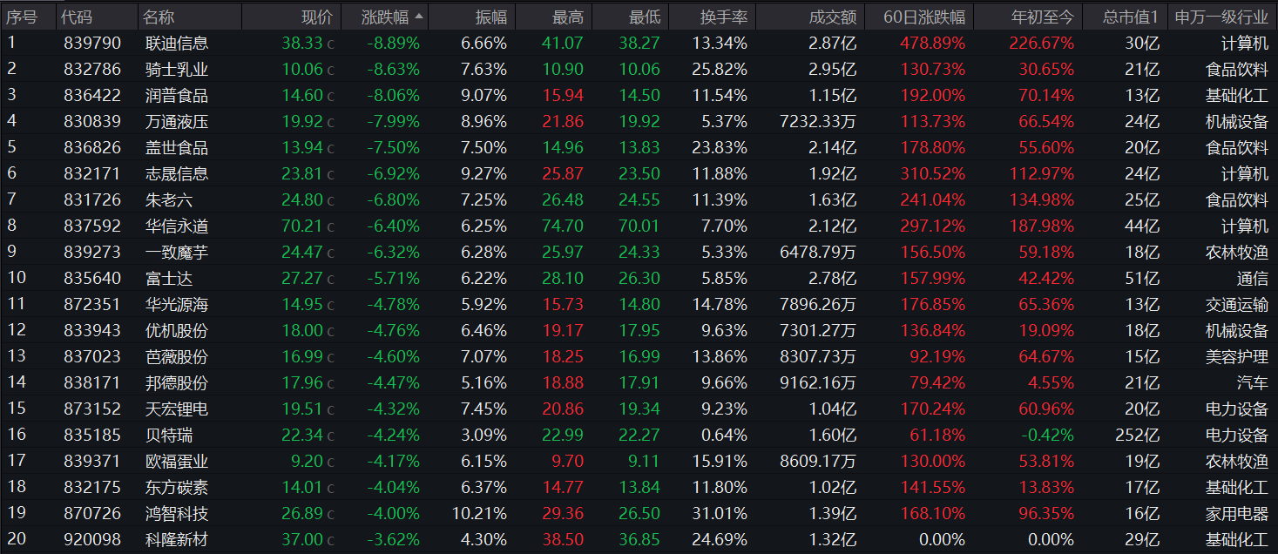Select the -8.89% change for 联迪信息
The width and height of the screenshot is (1278, 554).
click(x=393, y=43)
